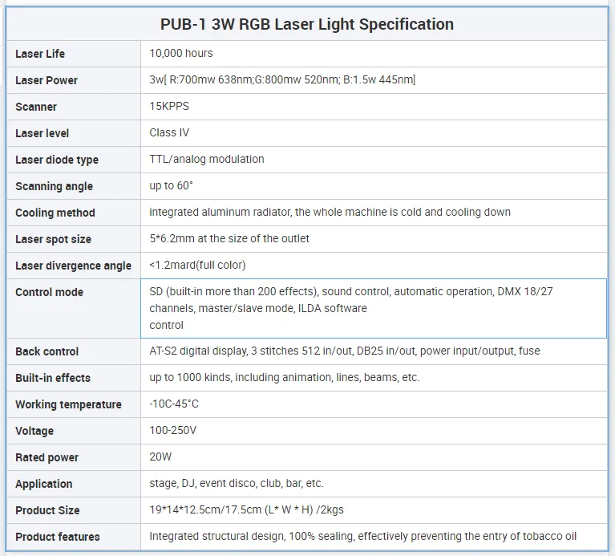Select the 'Cooling method' label
Viewport: 615px width, 556px height.
(55, 213)
